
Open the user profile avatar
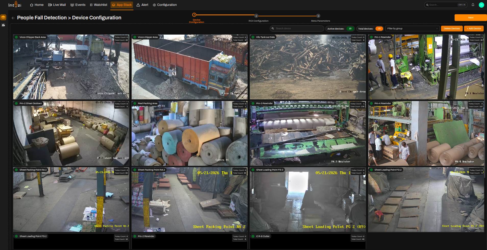tap(481, 5)
